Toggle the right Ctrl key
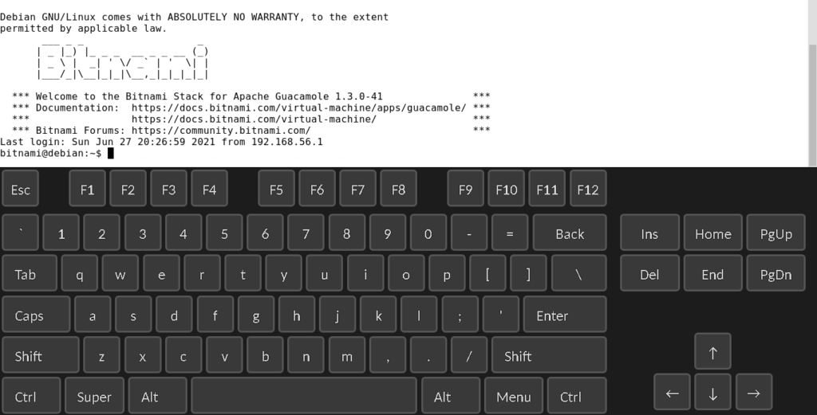Image resolution: width=817 pixels, height=415 pixels. click(577, 396)
